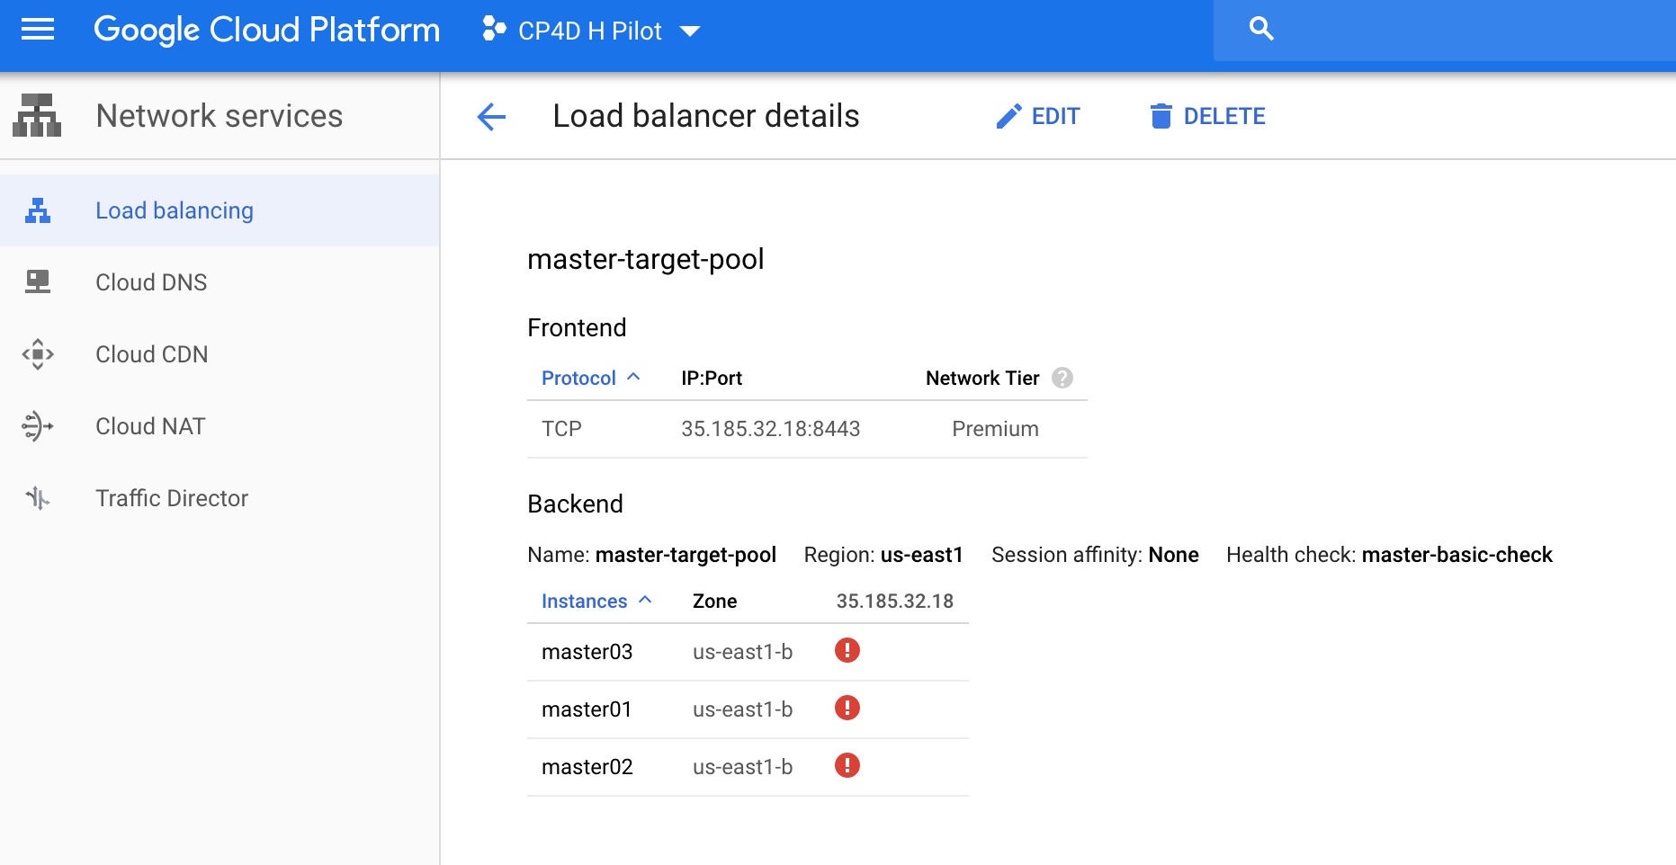Click the trash can Delete icon
The height and width of the screenshot is (865, 1676).
(1161, 116)
